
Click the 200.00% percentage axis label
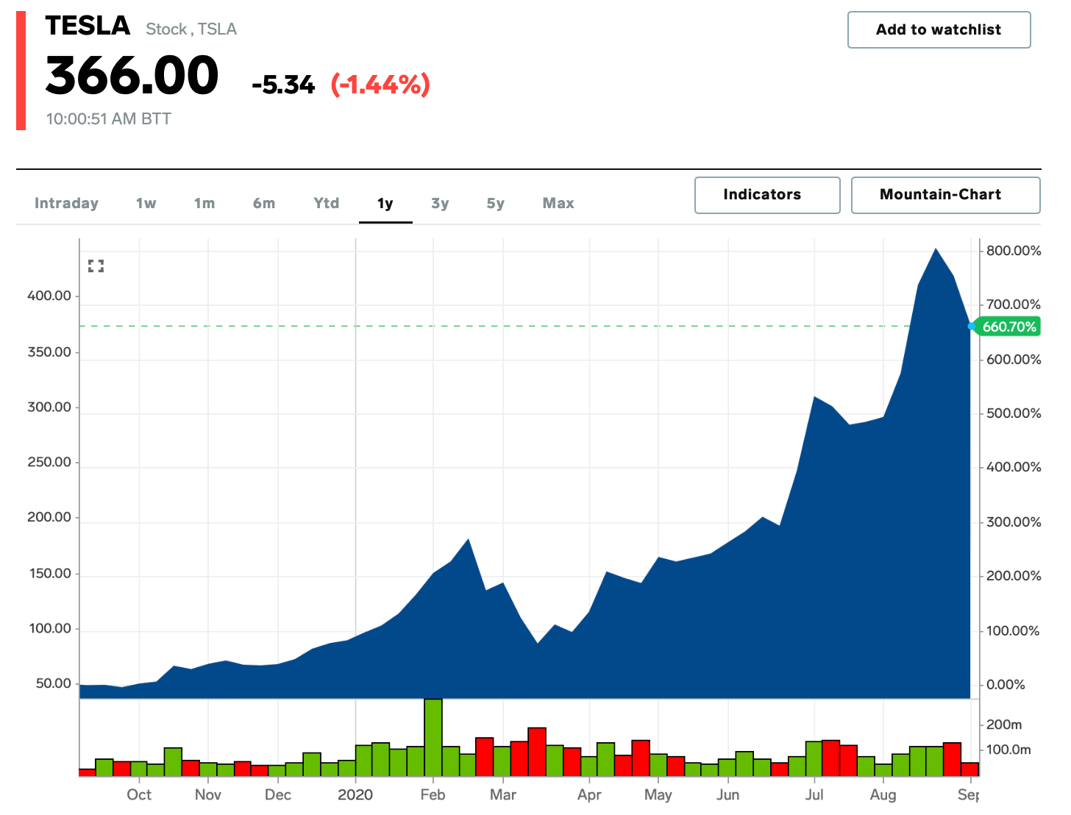pyautogui.click(x=1014, y=576)
